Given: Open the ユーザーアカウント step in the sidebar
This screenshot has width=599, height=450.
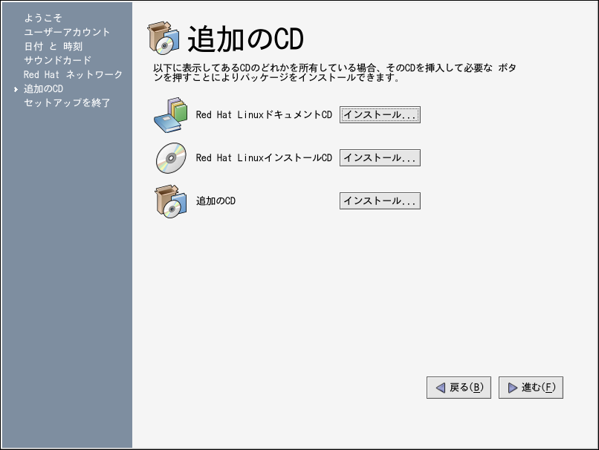Looking at the screenshot, I should tap(67, 32).
